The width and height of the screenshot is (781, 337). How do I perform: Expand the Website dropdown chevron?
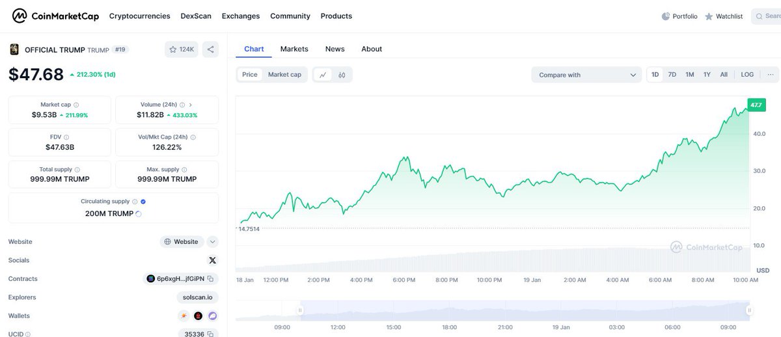212,242
